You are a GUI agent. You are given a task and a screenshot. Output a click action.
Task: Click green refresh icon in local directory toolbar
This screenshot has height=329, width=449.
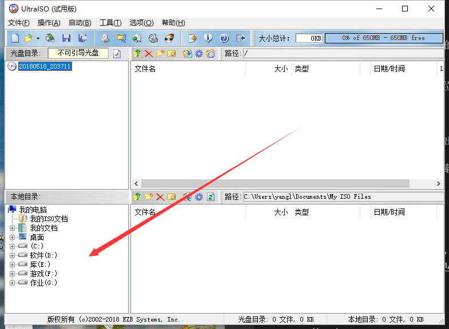coord(210,197)
